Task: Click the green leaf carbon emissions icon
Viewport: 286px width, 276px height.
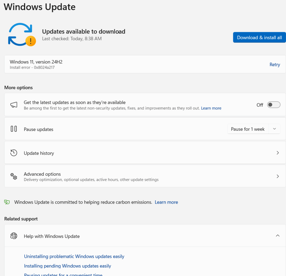Action: (7, 202)
